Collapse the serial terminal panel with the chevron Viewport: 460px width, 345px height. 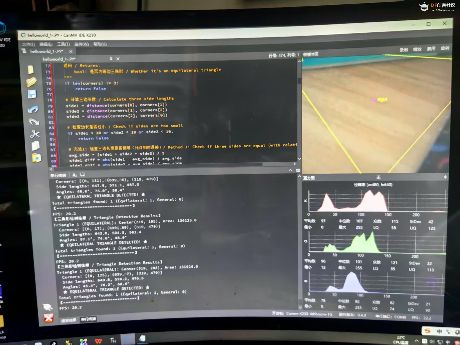290,170
